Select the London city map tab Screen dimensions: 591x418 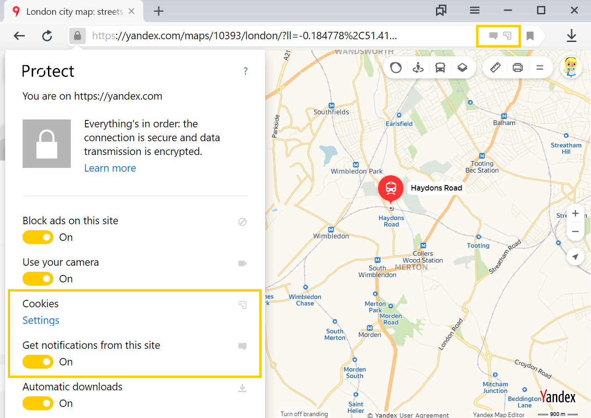pos(73,12)
